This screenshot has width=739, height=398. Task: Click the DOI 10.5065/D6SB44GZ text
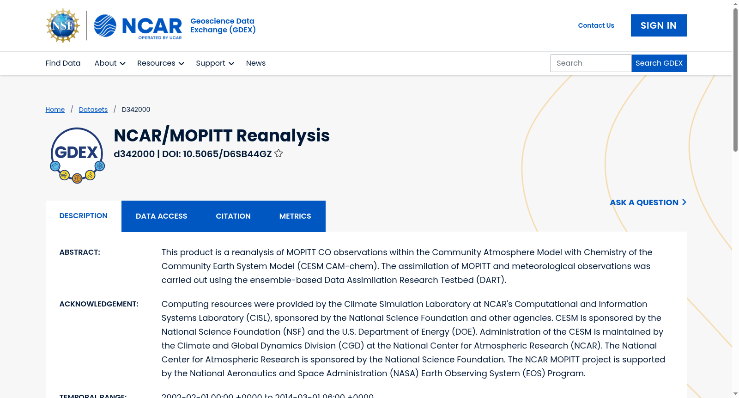point(217,154)
